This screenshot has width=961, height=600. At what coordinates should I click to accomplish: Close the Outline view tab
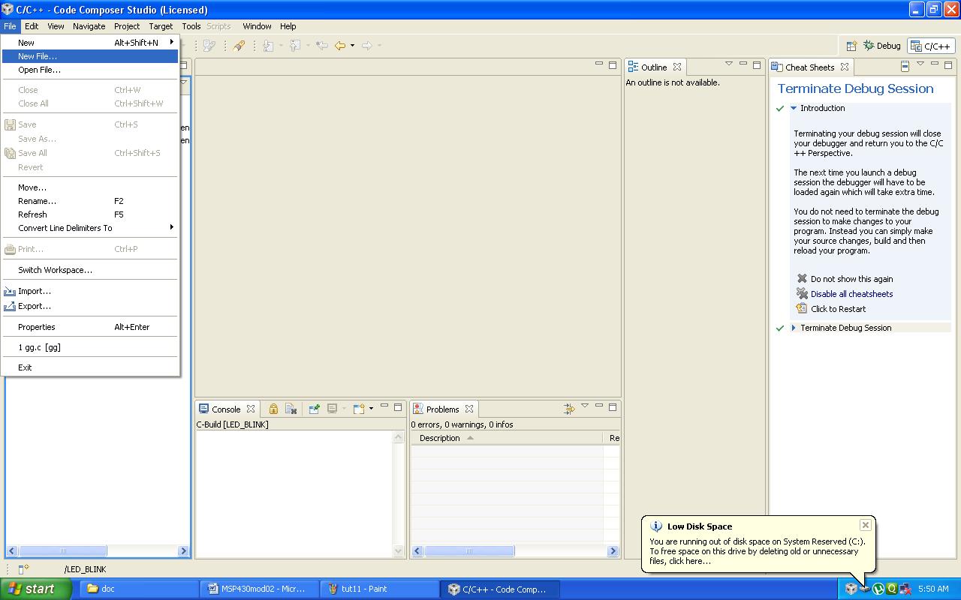[x=677, y=67]
